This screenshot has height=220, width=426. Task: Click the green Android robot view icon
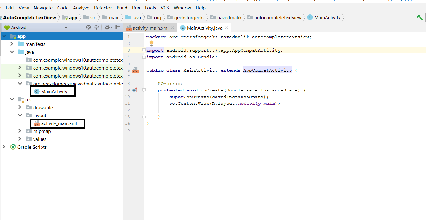tap(7, 28)
